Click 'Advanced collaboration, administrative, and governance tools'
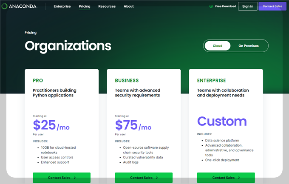289x184 pixels. 229,150
